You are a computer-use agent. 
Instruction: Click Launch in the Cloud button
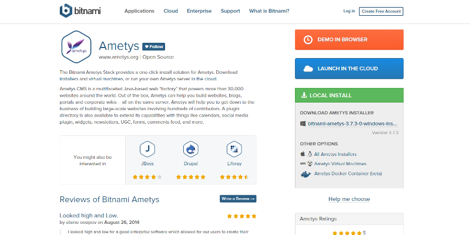point(349,69)
